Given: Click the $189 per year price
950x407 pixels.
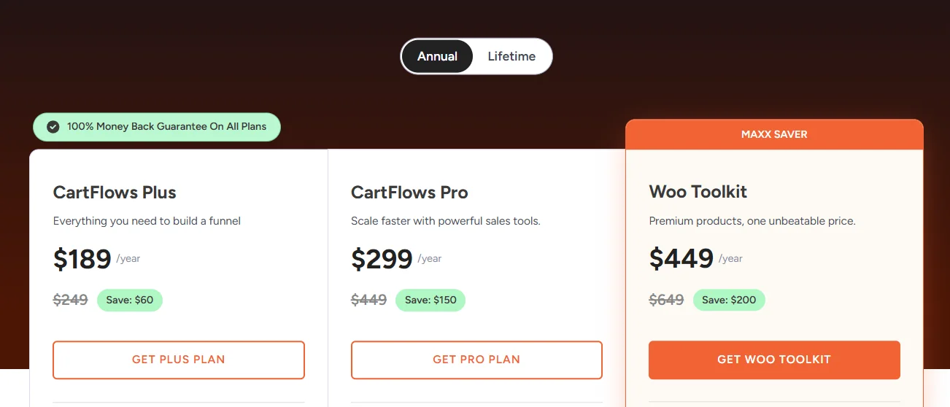Looking at the screenshot, I should pos(82,259).
